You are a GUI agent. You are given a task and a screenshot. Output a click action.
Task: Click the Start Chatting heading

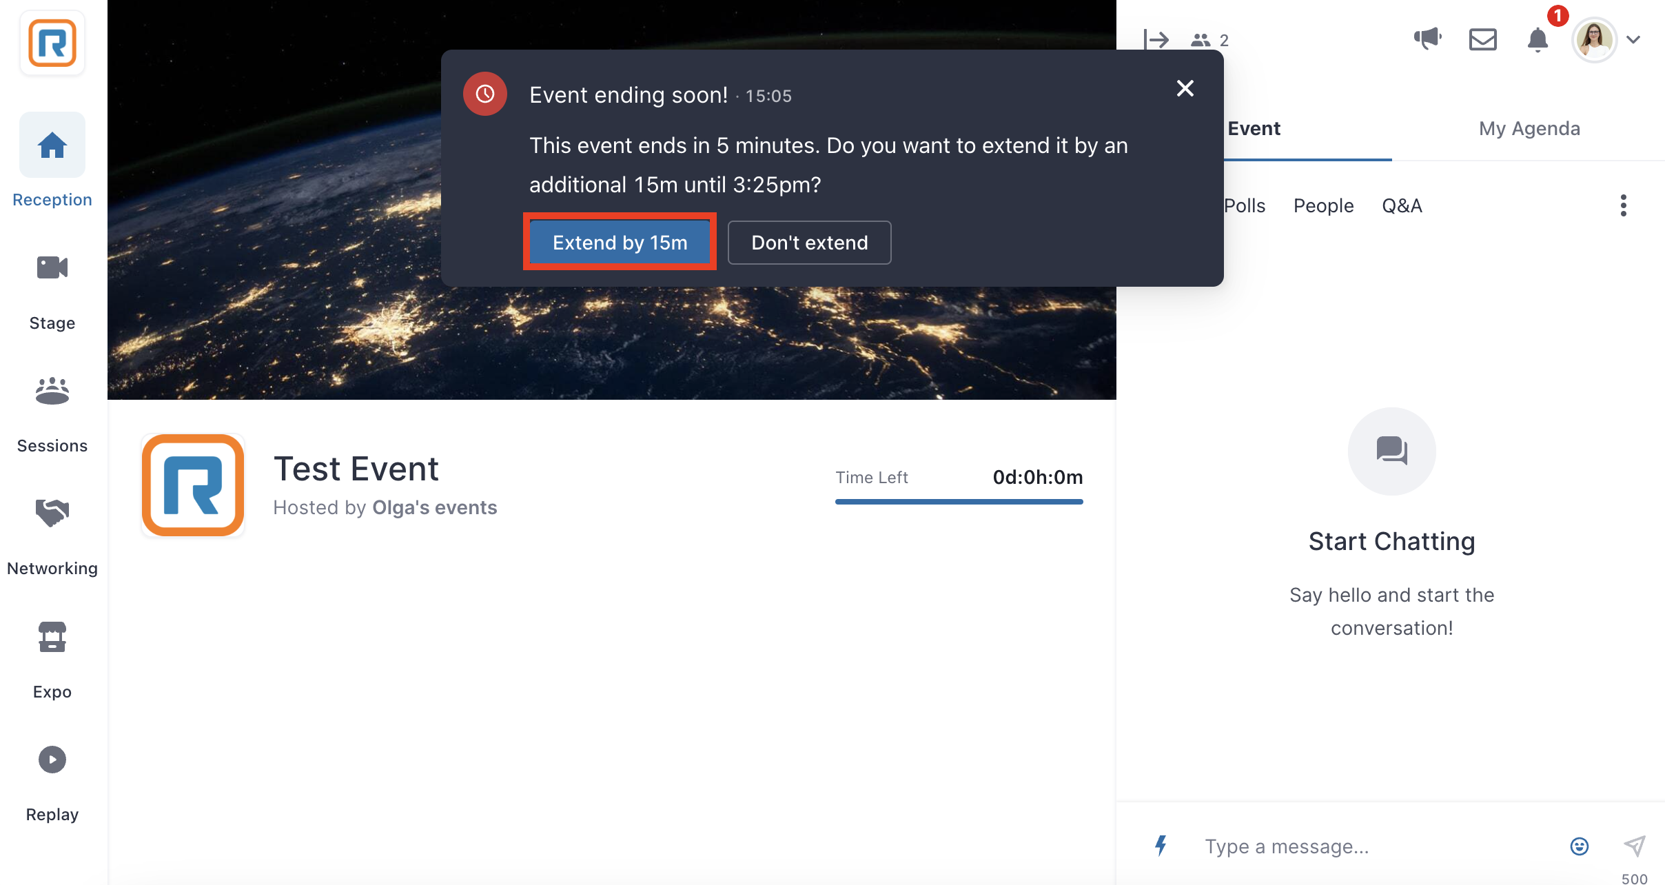tap(1392, 541)
